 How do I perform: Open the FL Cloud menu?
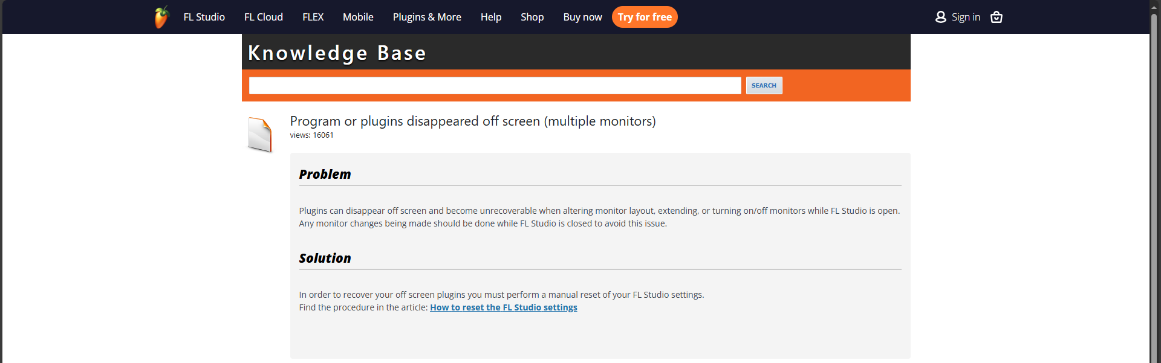click(264, 17)
